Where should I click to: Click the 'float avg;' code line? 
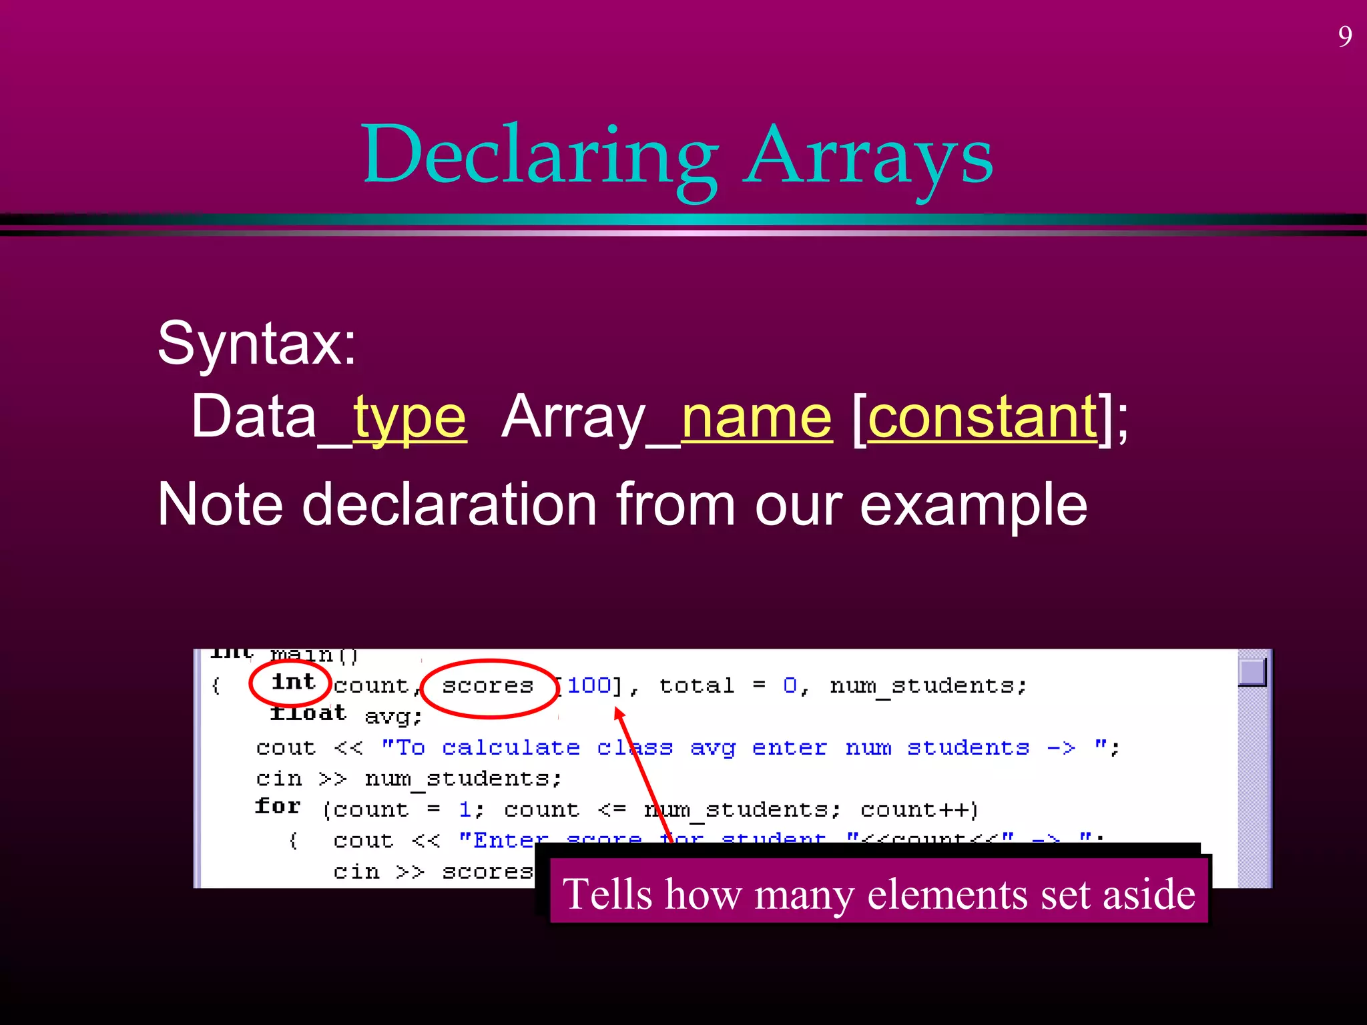pyautogui.click(x=346, y=715)
